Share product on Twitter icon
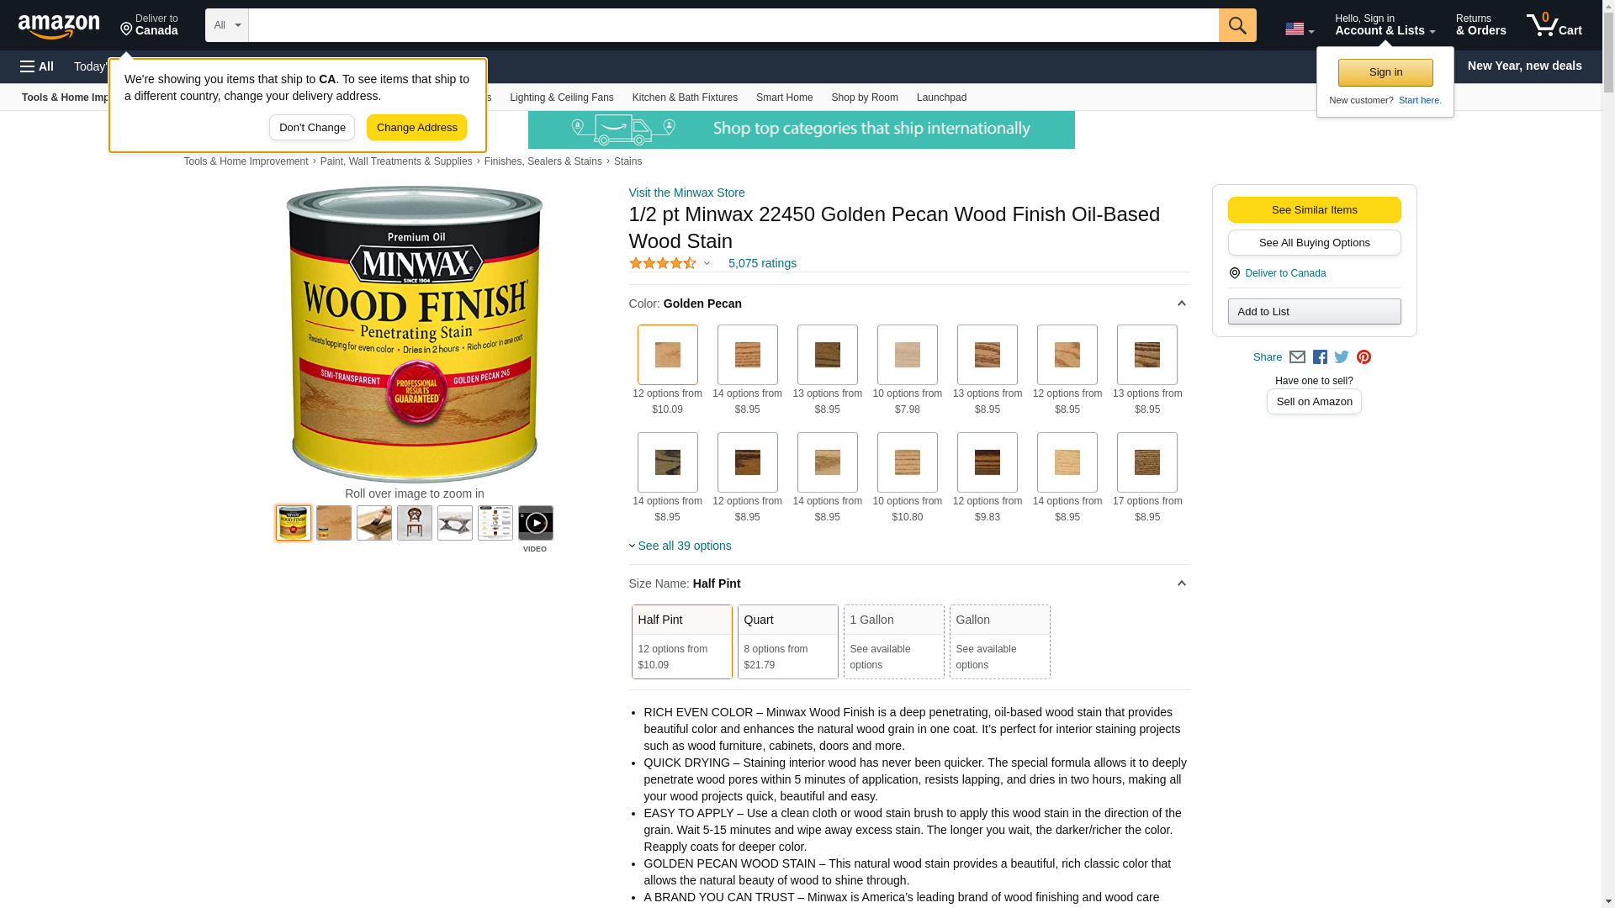This screenshot has height=908, width=1615. pos(1342,357)
